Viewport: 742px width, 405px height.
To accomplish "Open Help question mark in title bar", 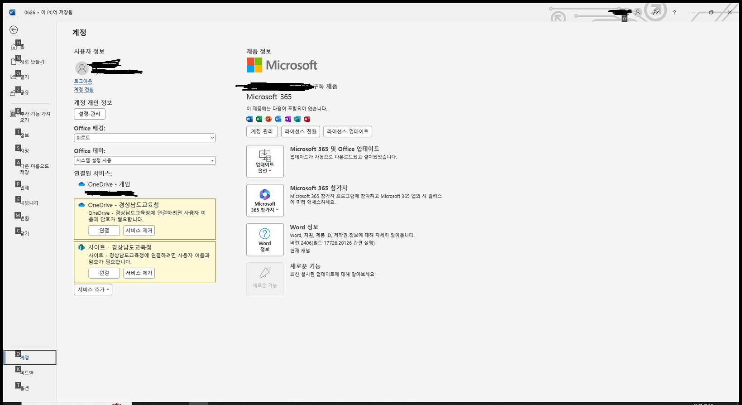I will click(675, 12).
